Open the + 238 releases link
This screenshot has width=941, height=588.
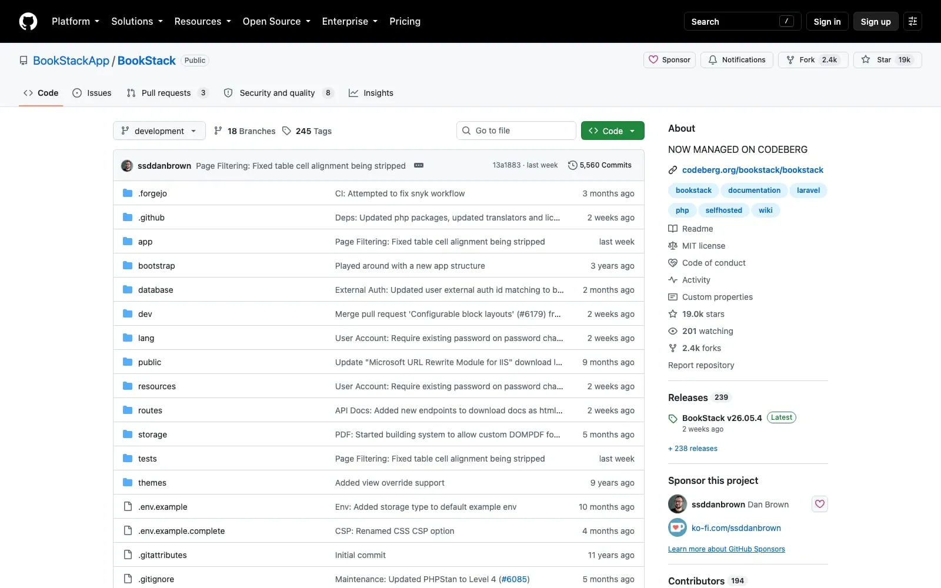[x=693, y=449]
